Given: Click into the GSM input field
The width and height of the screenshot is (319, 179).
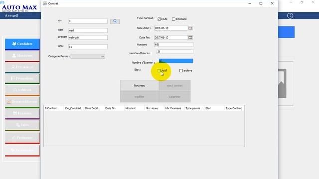Looking at the screenshot, I should 88,47.
